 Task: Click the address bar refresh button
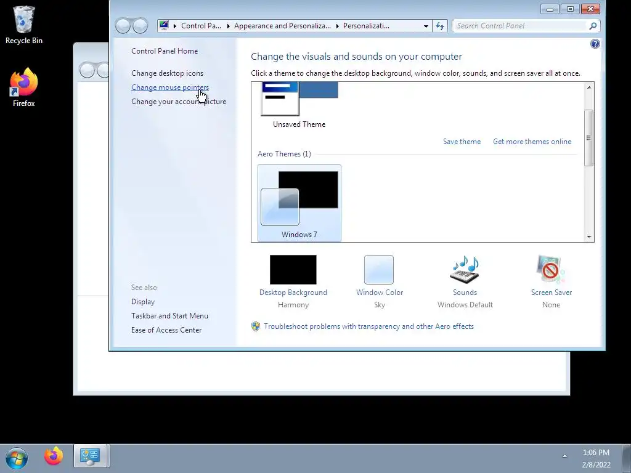440,26
